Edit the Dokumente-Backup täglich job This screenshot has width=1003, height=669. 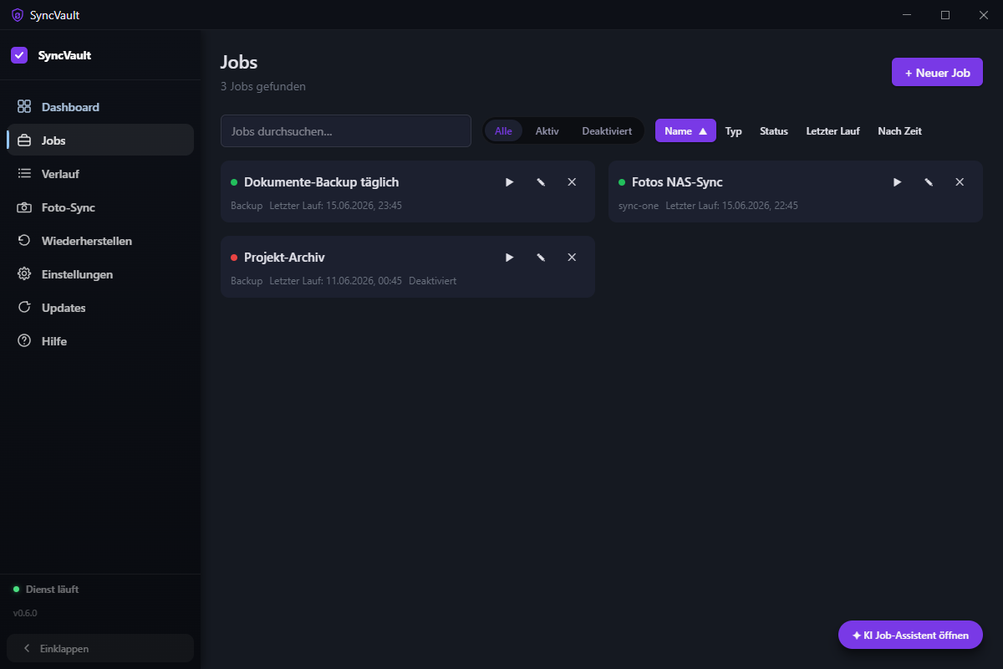click(x=541, y=182)
